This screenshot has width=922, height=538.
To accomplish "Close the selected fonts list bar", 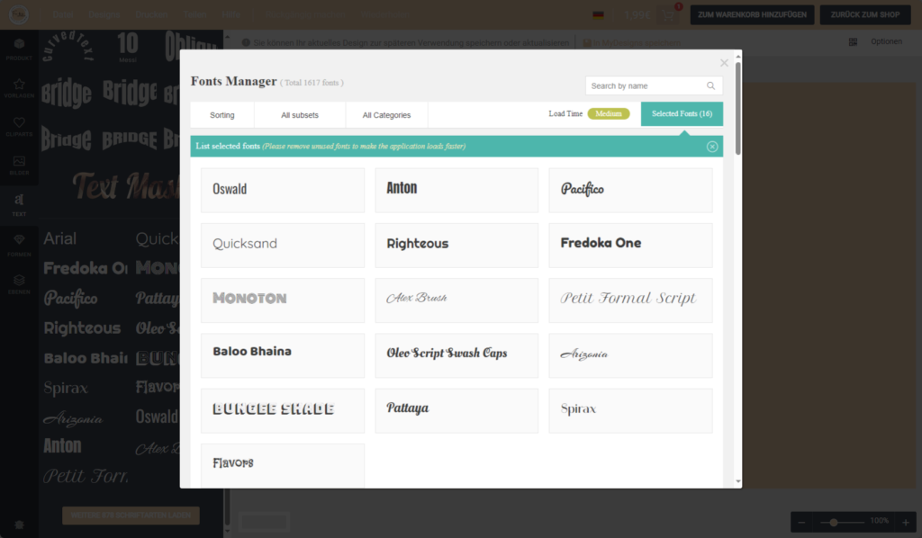I will 712,146.
